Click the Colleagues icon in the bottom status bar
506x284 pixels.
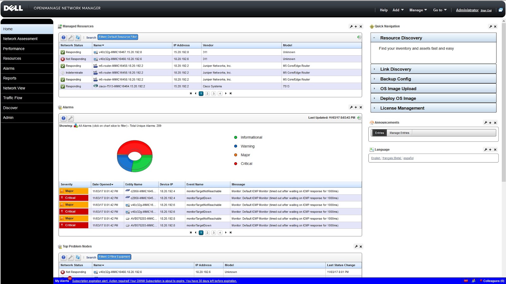click(481, 281)
